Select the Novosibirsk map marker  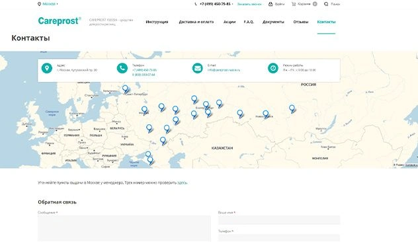pyautogui.click(x=266, y=114)
